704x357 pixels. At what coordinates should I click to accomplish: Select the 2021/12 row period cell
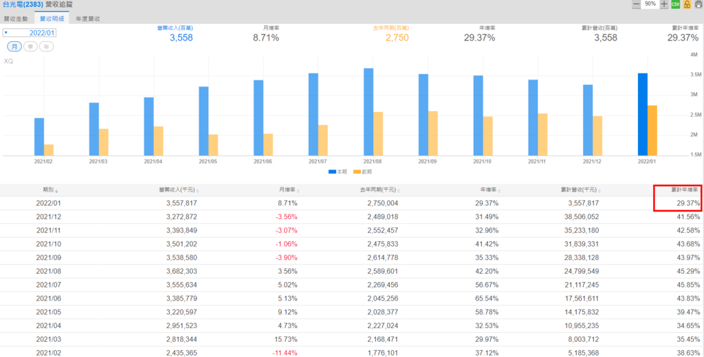tap(49, 217)
